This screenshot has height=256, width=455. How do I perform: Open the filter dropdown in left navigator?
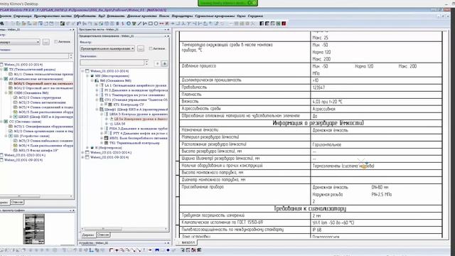click(38, 42)
